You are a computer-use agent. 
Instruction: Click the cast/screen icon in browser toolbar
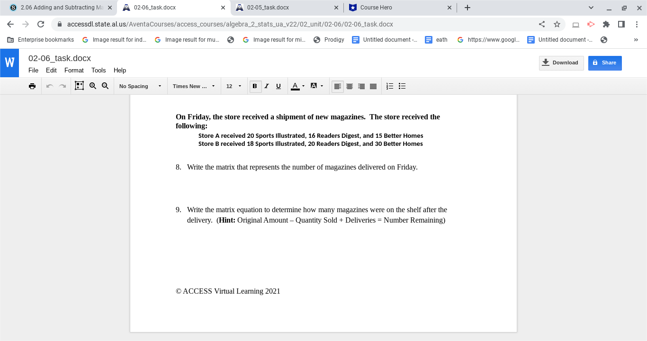pos(576,24)
